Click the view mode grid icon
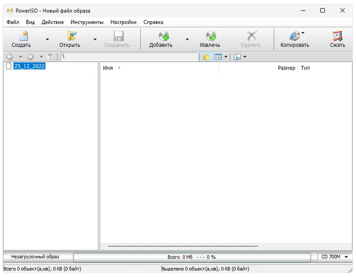This screenshot has height=277, width=356. [x=218, y=57]
